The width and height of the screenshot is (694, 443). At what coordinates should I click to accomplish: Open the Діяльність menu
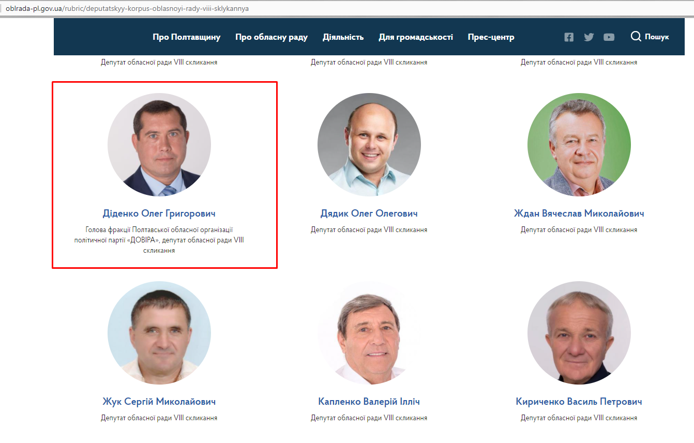point(343,37)
